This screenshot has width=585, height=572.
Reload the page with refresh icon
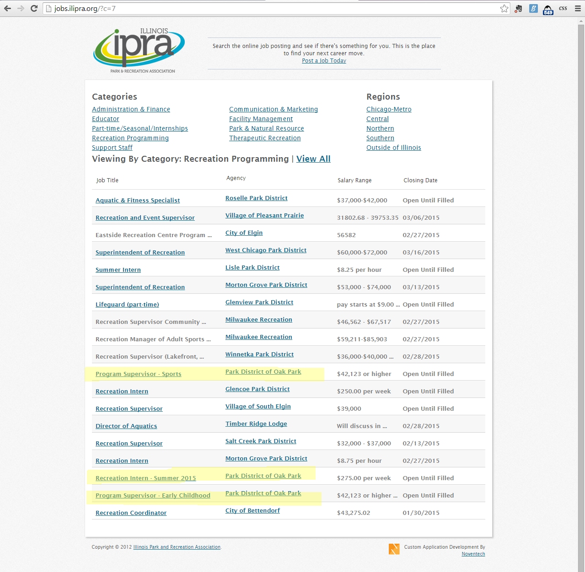point(34,8)
